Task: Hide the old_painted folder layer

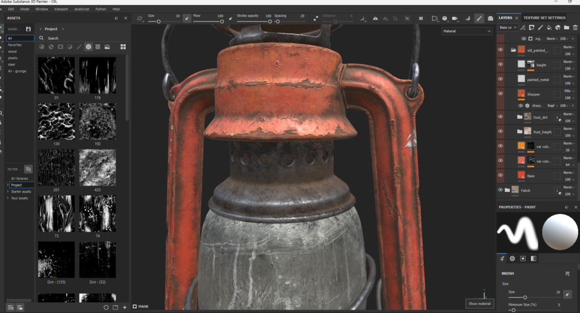Action: (501, 49)
